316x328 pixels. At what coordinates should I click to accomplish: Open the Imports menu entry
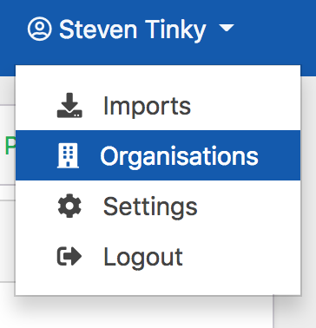[158, 105]
